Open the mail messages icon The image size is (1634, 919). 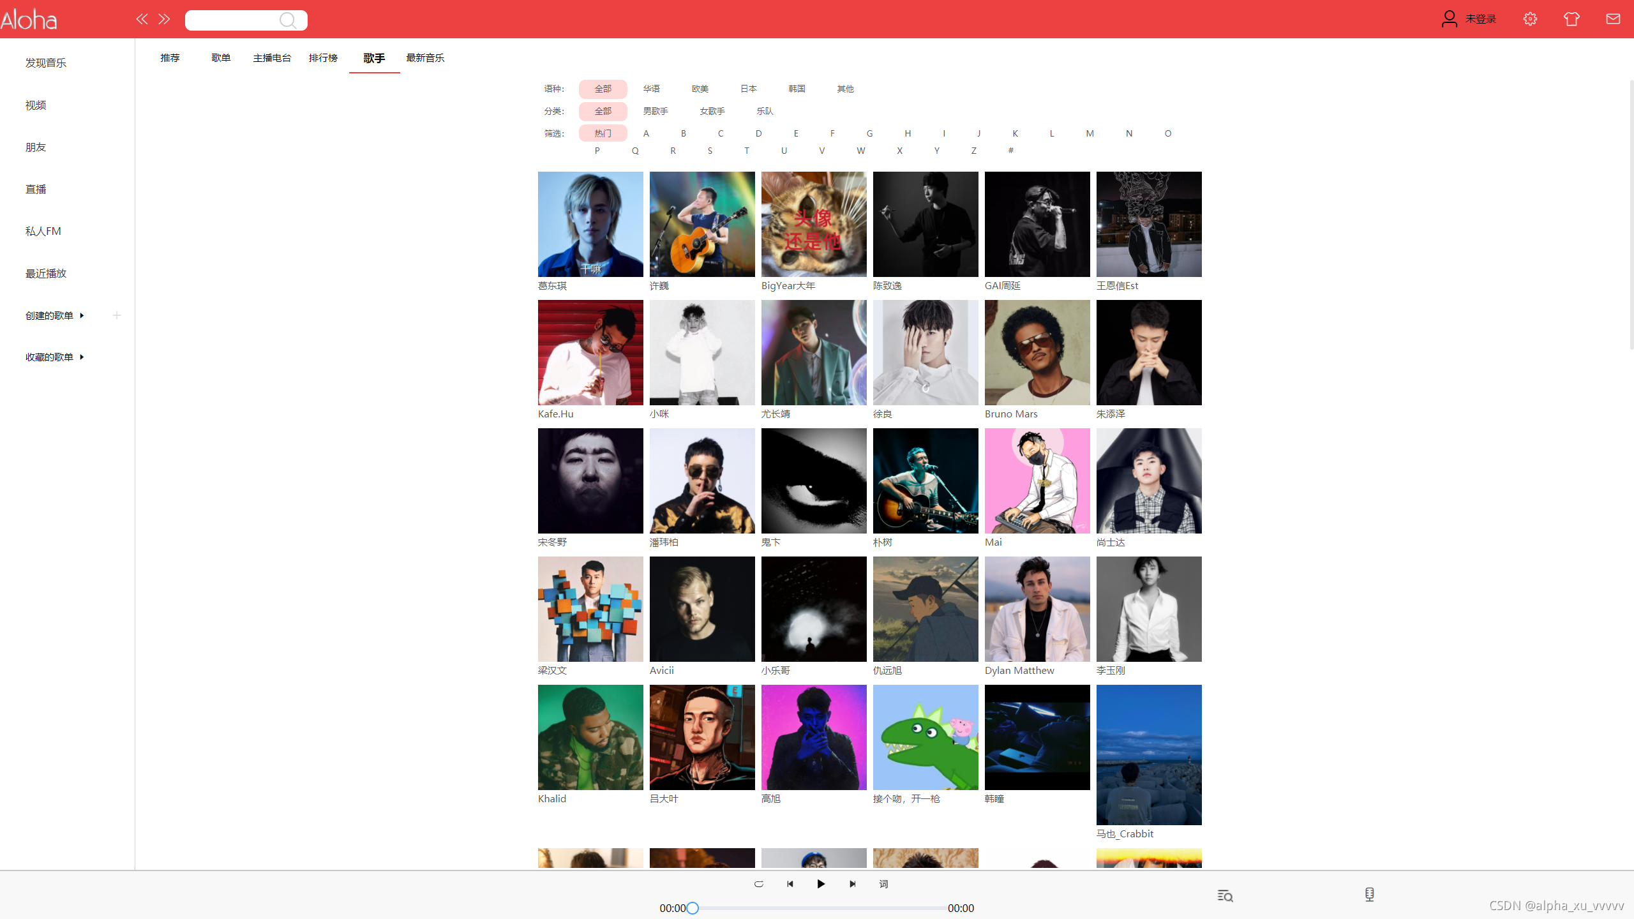(x=1613, y=19)
